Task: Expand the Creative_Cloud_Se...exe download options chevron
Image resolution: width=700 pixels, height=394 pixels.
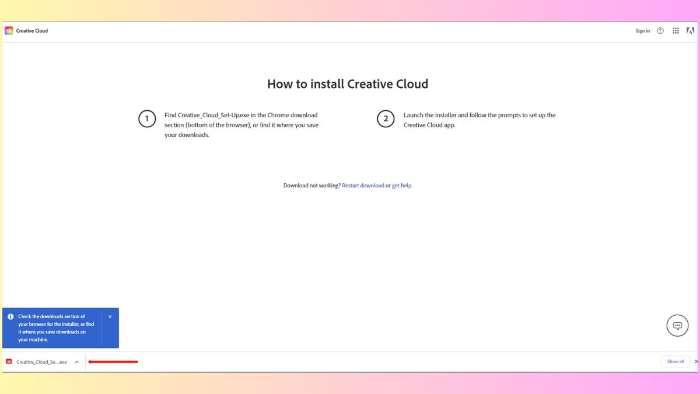Action: pyautogui.click(x=76, y=361)
